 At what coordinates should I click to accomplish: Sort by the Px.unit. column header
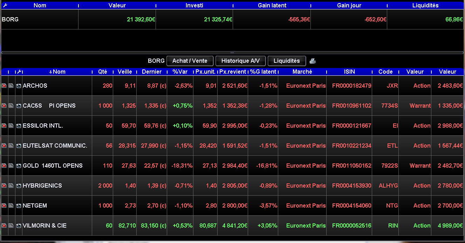click(205, 72)
